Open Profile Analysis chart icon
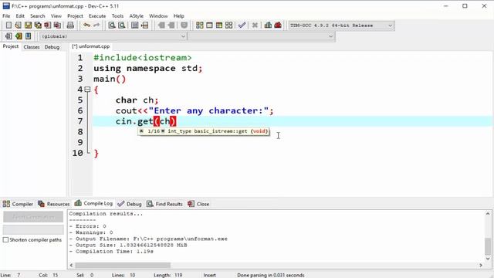The width and height of the screenshot is (494, 278). [268, 25]
